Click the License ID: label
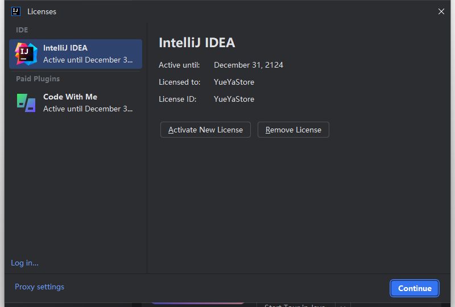The width and height of the screenshot is (455, 307). [177, 99]
